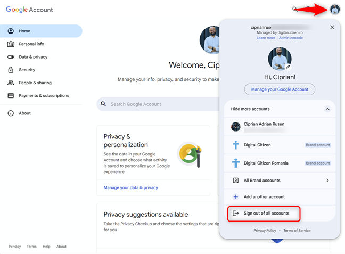
Task: Click the Search Google Account field
Action: 154,104
